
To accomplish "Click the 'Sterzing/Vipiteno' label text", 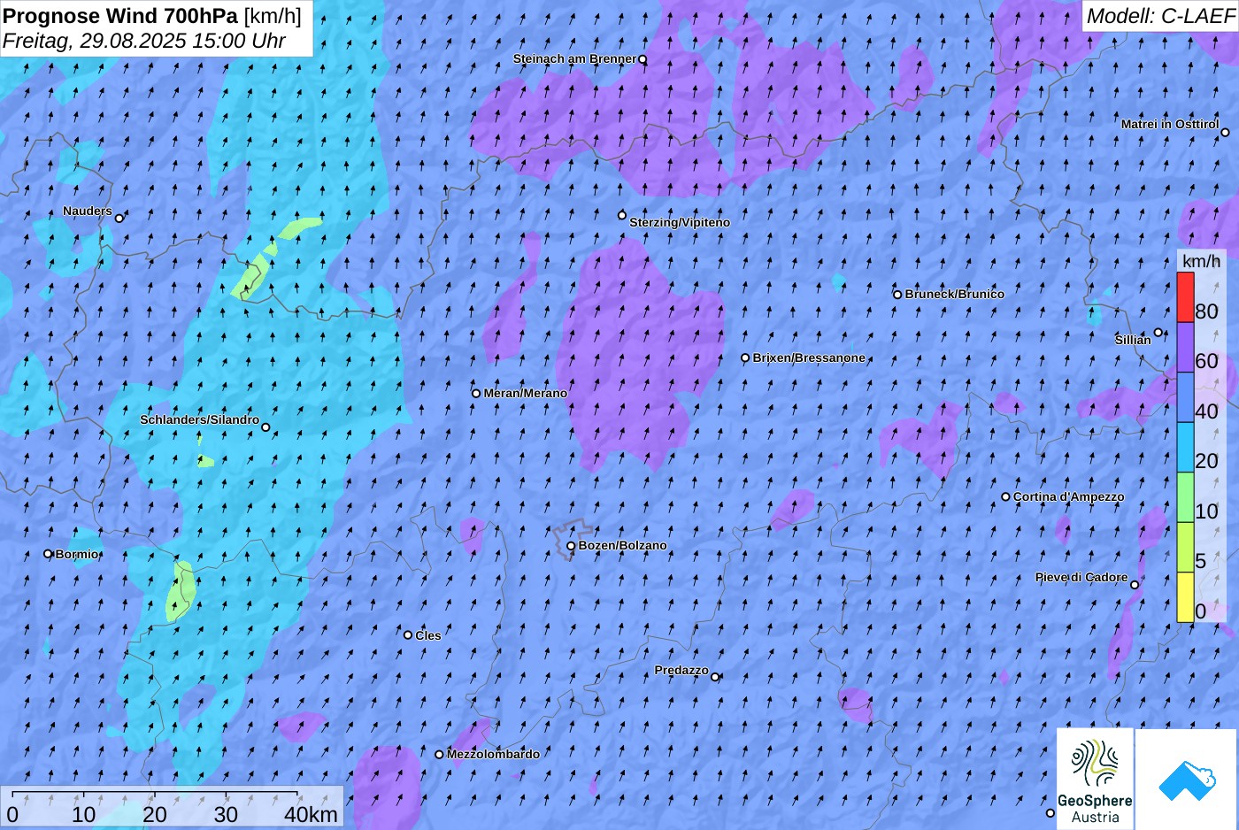I will (x=680, y=222).
